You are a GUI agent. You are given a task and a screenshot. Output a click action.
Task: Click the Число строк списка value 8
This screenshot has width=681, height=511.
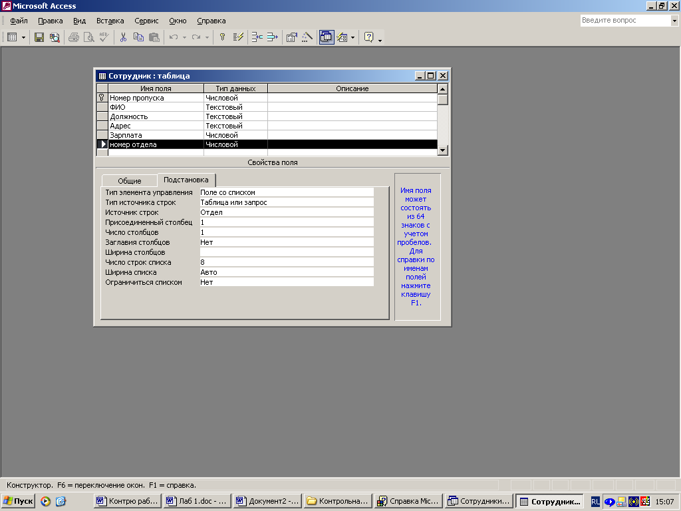pyautogui.click(x=286, y=262)
